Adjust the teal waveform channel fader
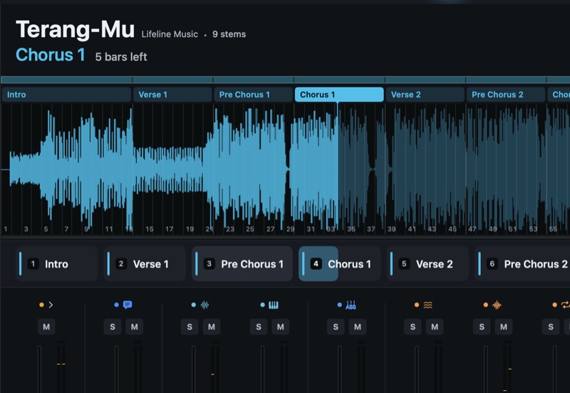Image resolution: width=570 pixels, height=393 pixels. coord(193,369)
